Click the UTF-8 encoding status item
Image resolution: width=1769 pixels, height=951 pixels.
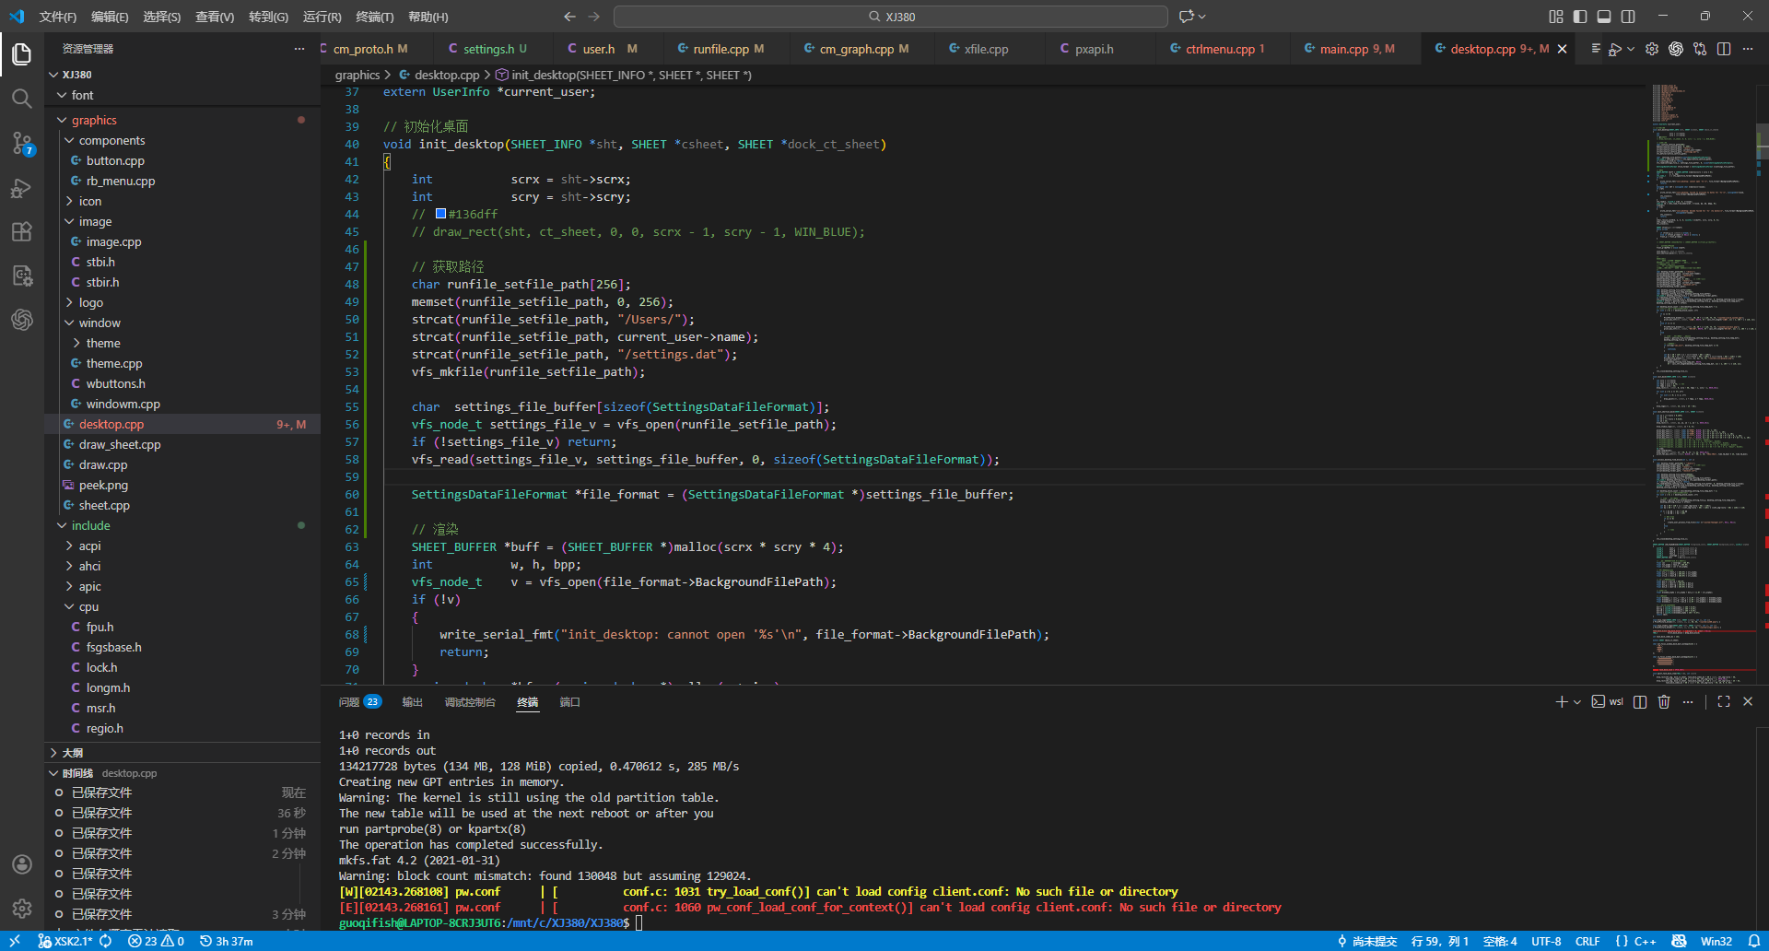point(1546,941)
